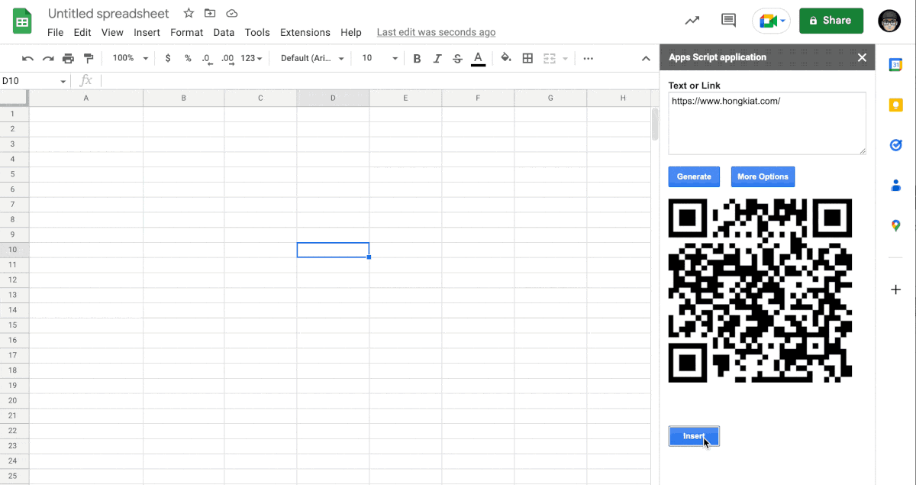Open the Edit menu
Screen dimensions: 916x485
click(x=82, y=32)
